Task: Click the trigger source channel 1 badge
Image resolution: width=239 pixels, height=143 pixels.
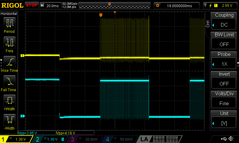Action: click(x=216, y=6)
